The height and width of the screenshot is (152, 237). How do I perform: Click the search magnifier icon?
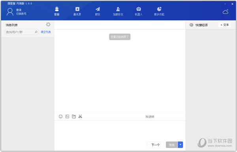[x=36, y=32]
